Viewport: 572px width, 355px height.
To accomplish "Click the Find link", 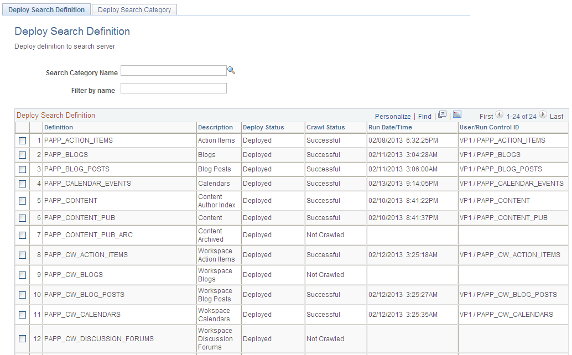I will pos(424,116).
